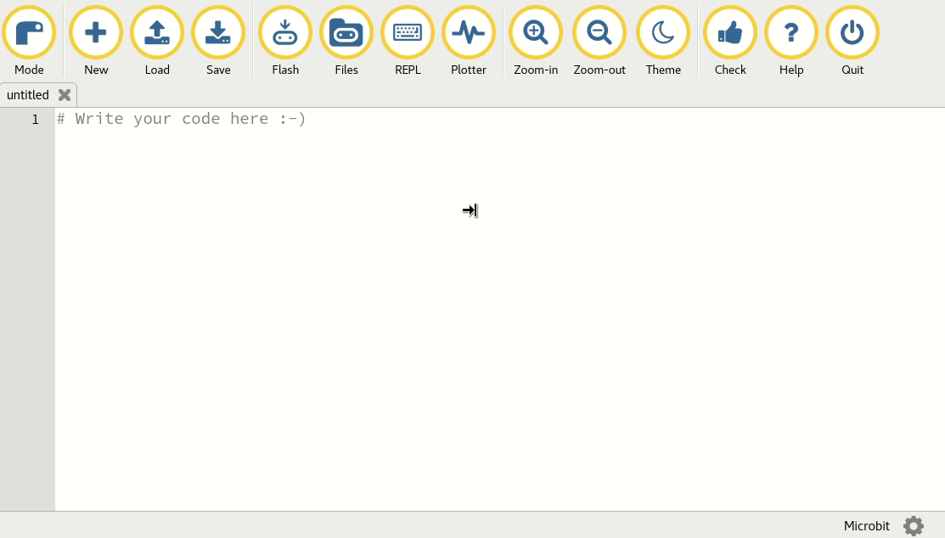Toggle the Theme moon icon
Viewport: 945px width, 538px height.
[663, 34]
